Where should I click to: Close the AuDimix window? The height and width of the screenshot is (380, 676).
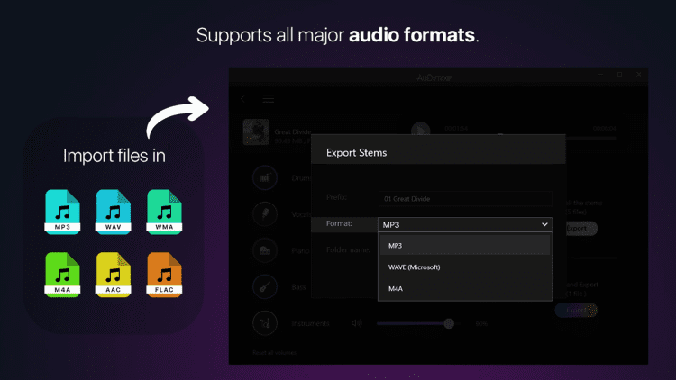(638, 75)
